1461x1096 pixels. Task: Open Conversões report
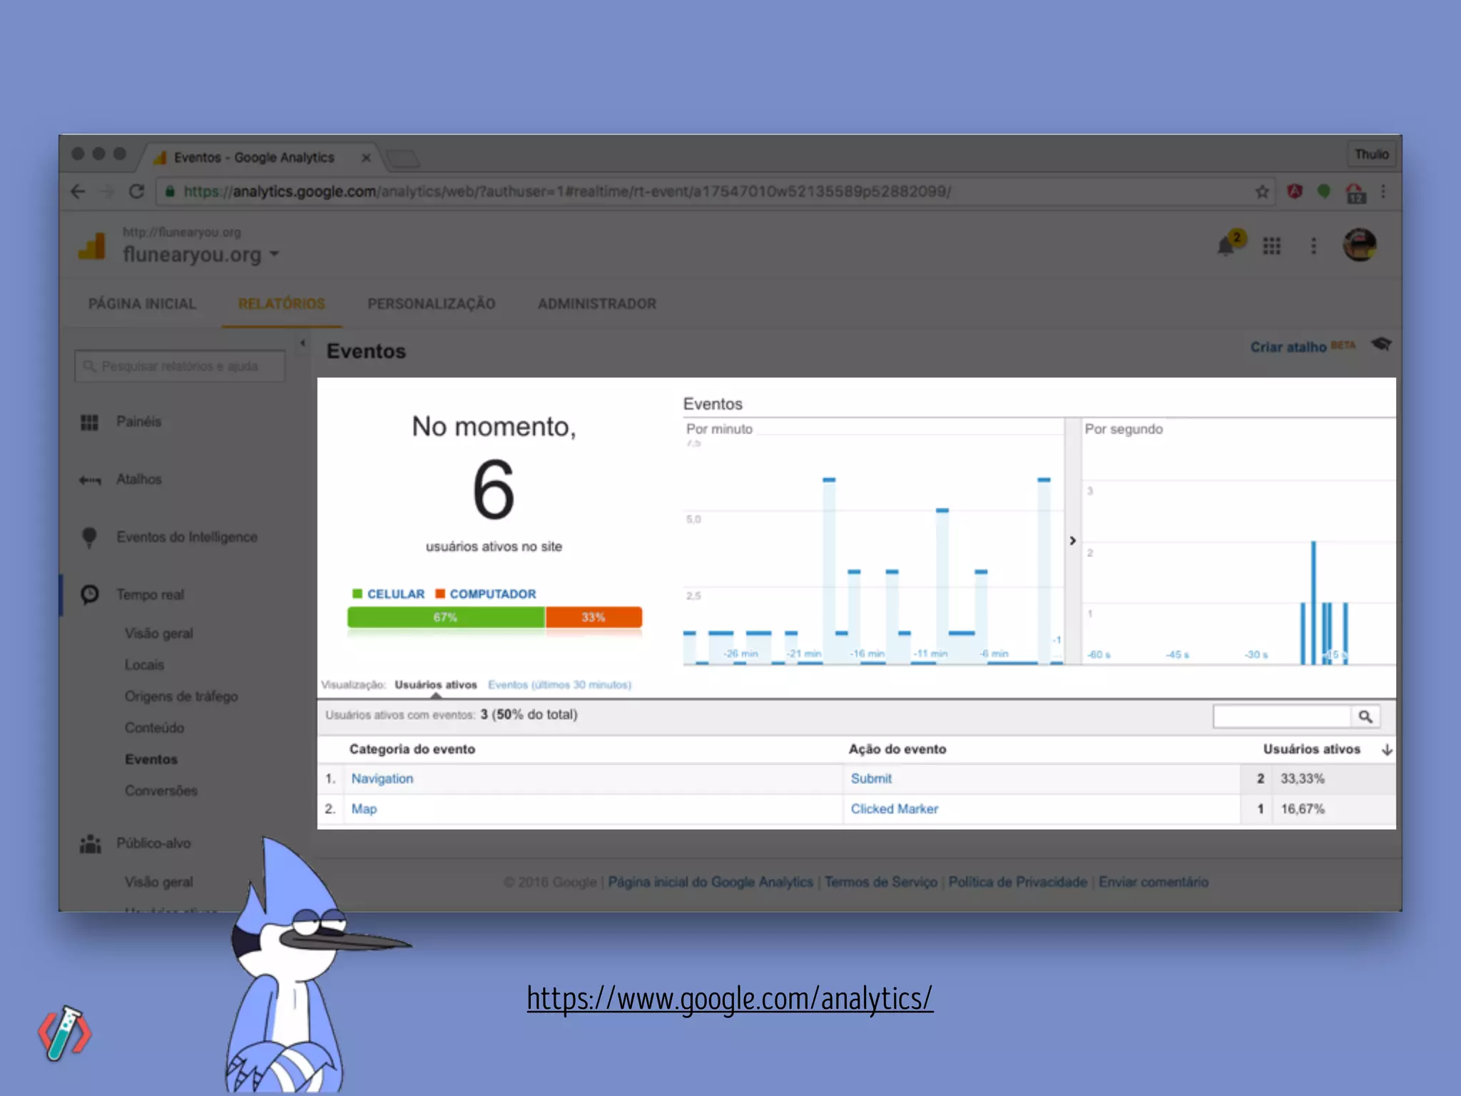161,791
